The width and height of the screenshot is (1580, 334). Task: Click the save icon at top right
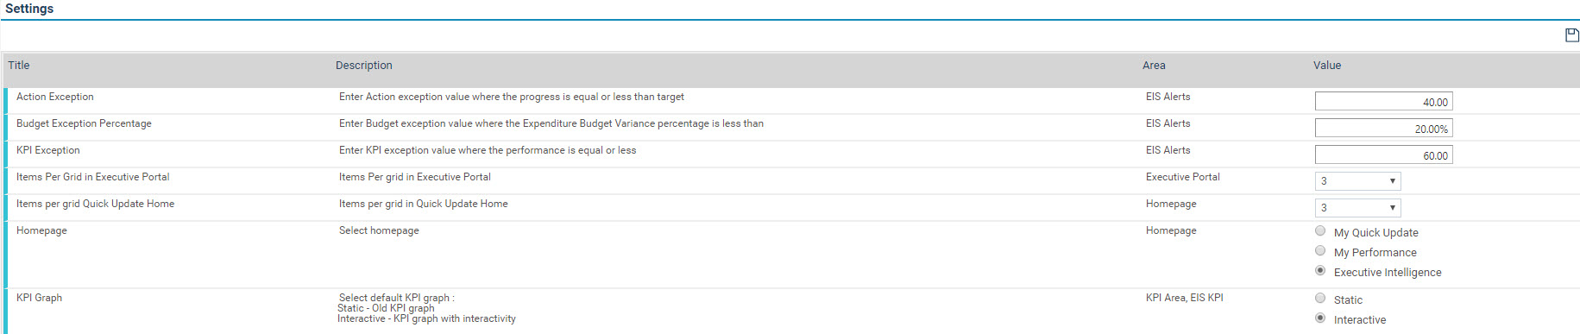[1572, 35]
